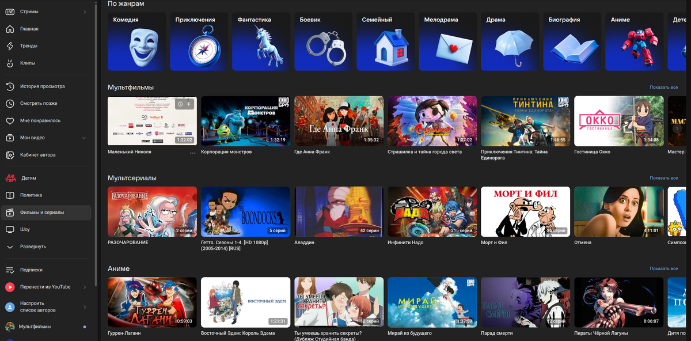Select the Семейный genre card
This screenshot has width=691, height=341.
[385, 41]
